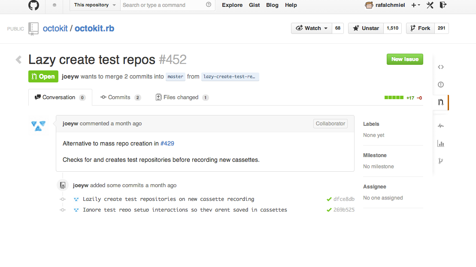
Task: Unstar the octokit.rb repository
Action: click(x=366, y=28)
